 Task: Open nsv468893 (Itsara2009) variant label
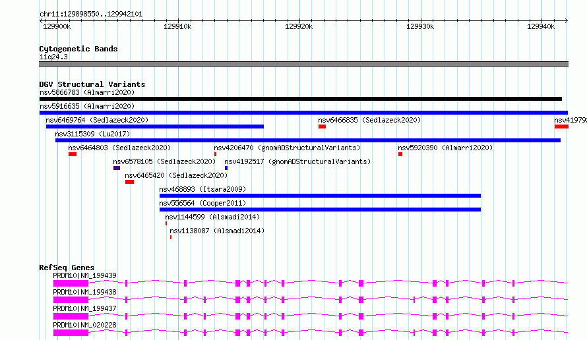202,189
